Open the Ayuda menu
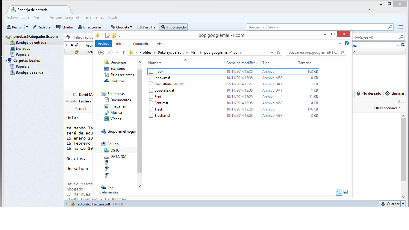Screen dimensions: 409x230 coord(113,17)
